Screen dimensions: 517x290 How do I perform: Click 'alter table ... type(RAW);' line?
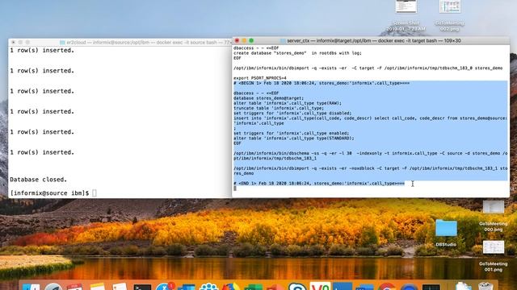click(288, 103)
